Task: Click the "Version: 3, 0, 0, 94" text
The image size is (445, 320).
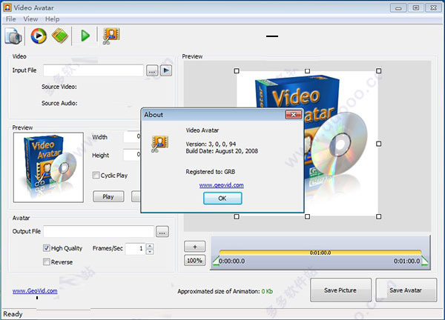Action: pyautogui.click(x=211, y=144)
